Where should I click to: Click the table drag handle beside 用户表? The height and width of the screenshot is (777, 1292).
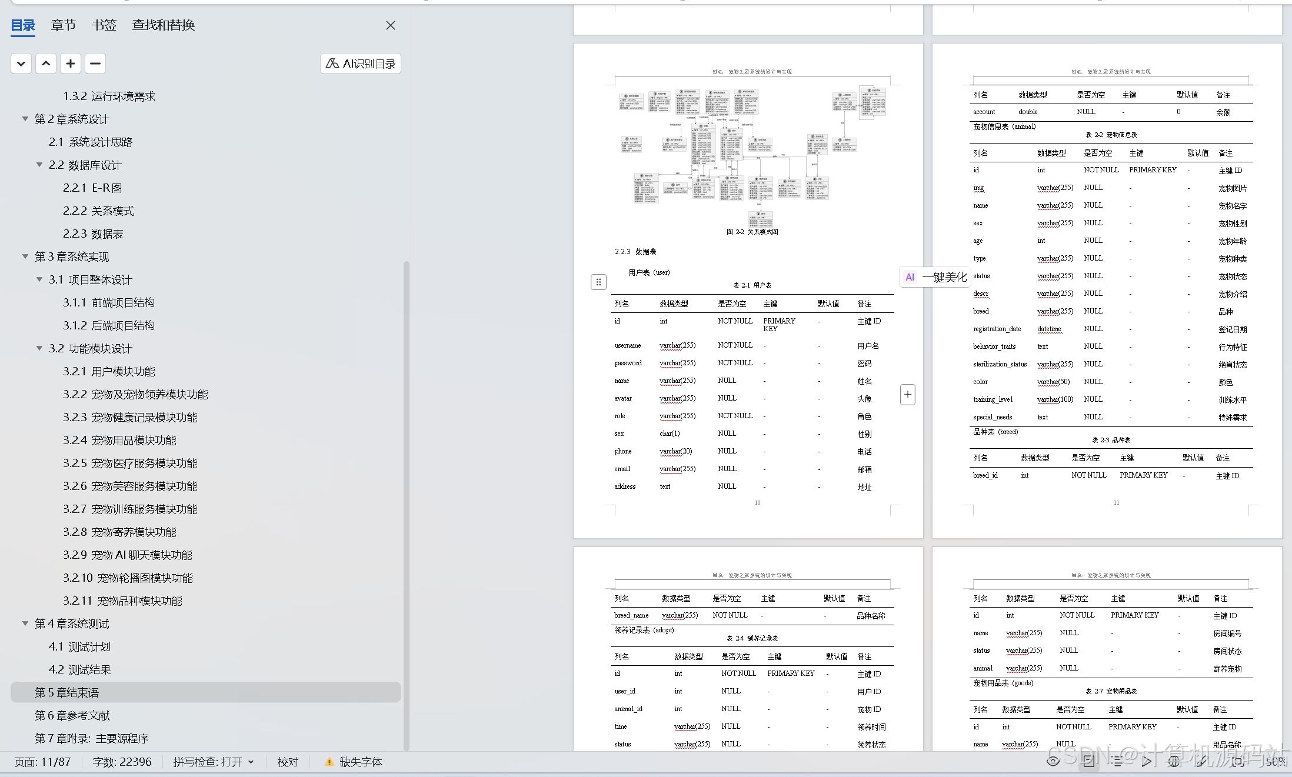coord(598,282)
